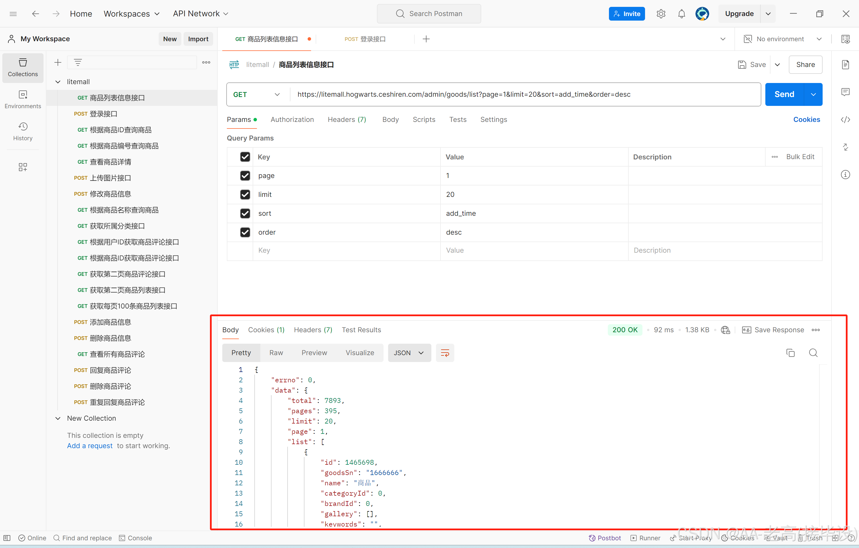
Task: Open the History panel
Action: click(x=22, y=131)
